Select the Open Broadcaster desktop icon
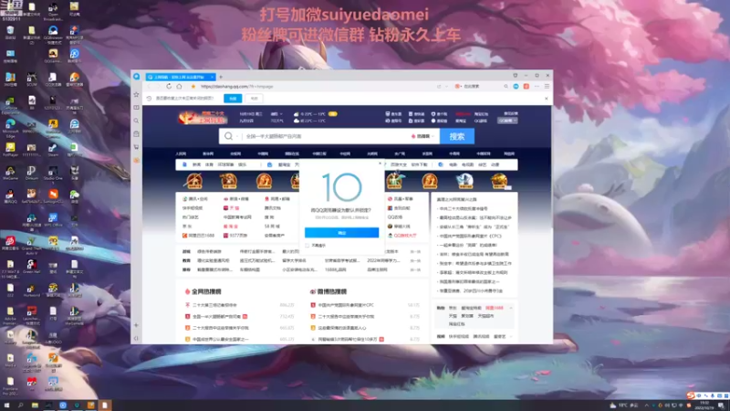The image size is (730, 411). (x=53, y=11)
